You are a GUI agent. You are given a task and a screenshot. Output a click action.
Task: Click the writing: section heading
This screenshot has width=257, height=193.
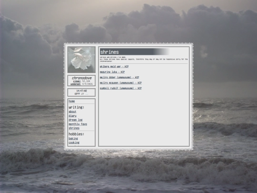tap(76, 107)
